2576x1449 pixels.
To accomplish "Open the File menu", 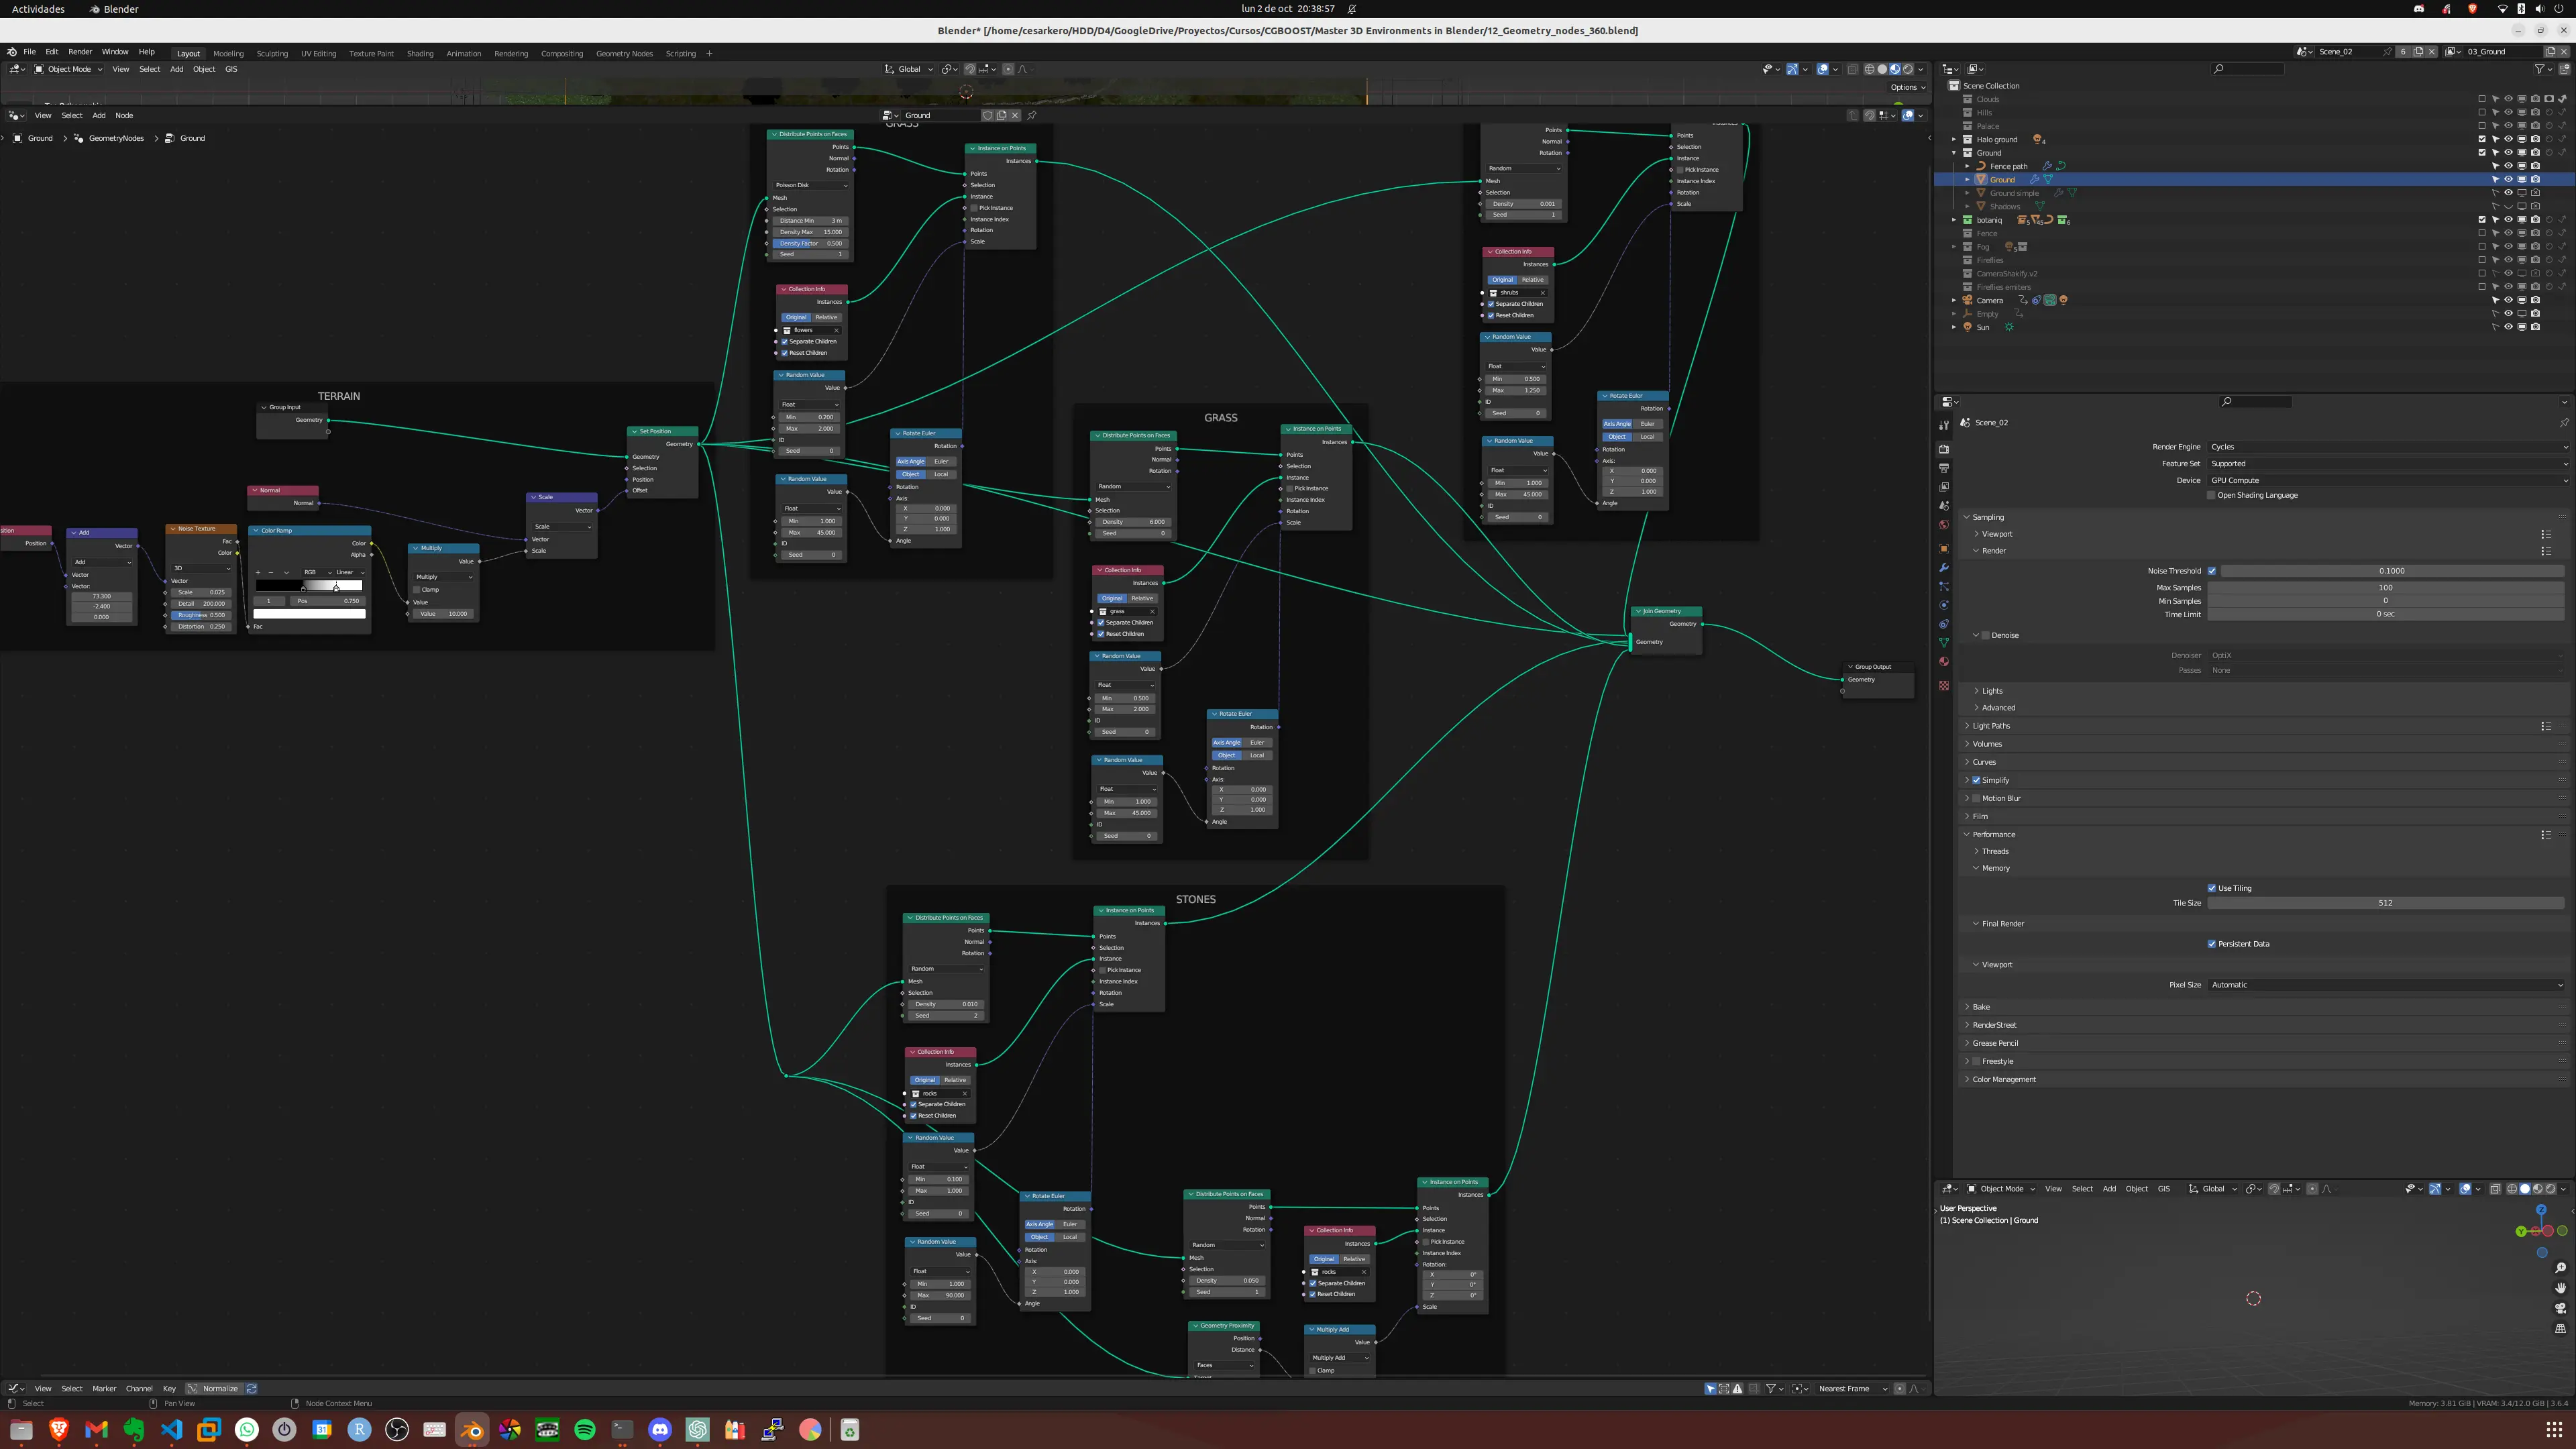I will 30,52.
